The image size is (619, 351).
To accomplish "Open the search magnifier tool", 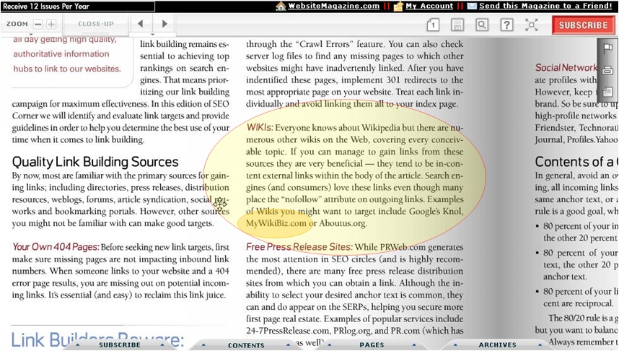I will click(481, 25).
